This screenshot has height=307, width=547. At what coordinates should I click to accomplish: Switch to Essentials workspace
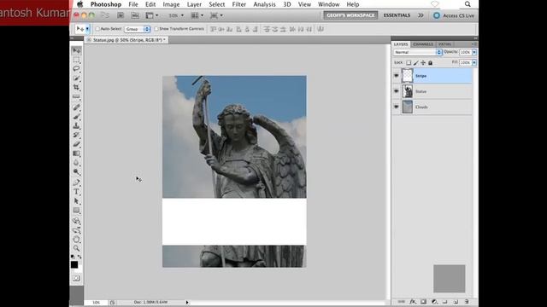click(x=397, y=15)
